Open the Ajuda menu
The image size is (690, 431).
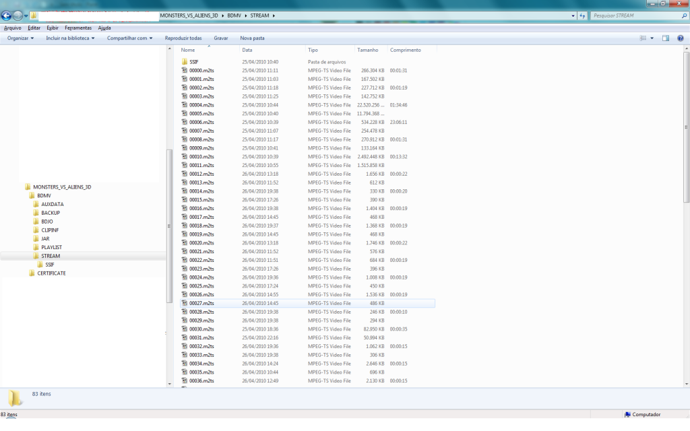(104, 28)
